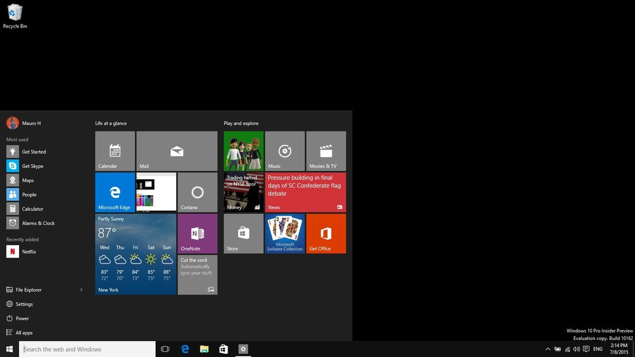Viewport: 635px width, 357px height.
Task: Expand the File Explorer submenu arrow
Action: (x=81, y=290)
